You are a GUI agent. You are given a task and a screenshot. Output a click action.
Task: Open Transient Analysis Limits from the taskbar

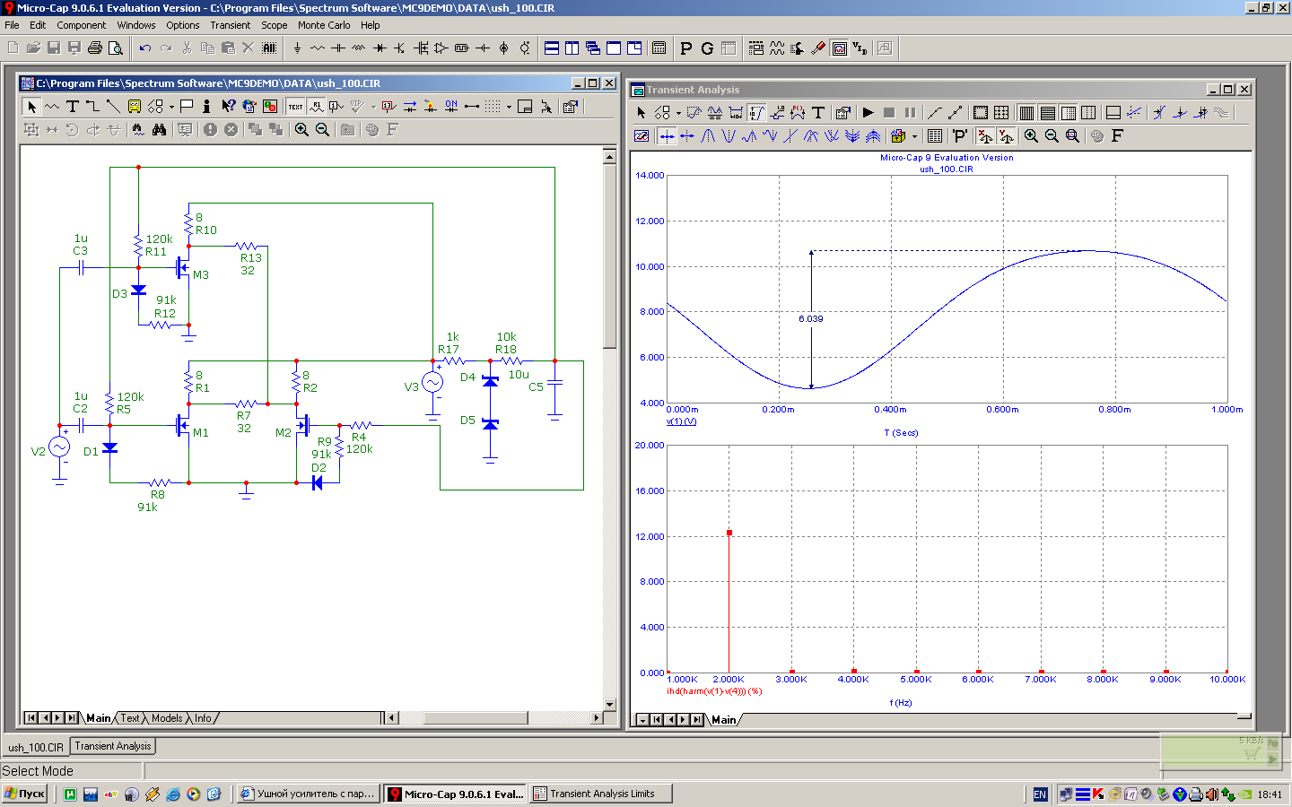600,794
